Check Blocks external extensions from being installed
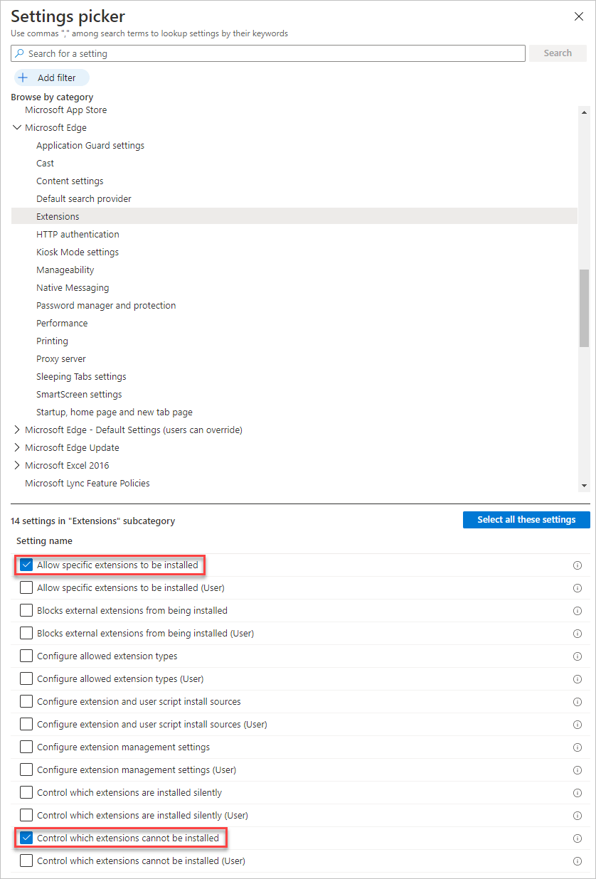596x879 pixels. tap(26, 610)
